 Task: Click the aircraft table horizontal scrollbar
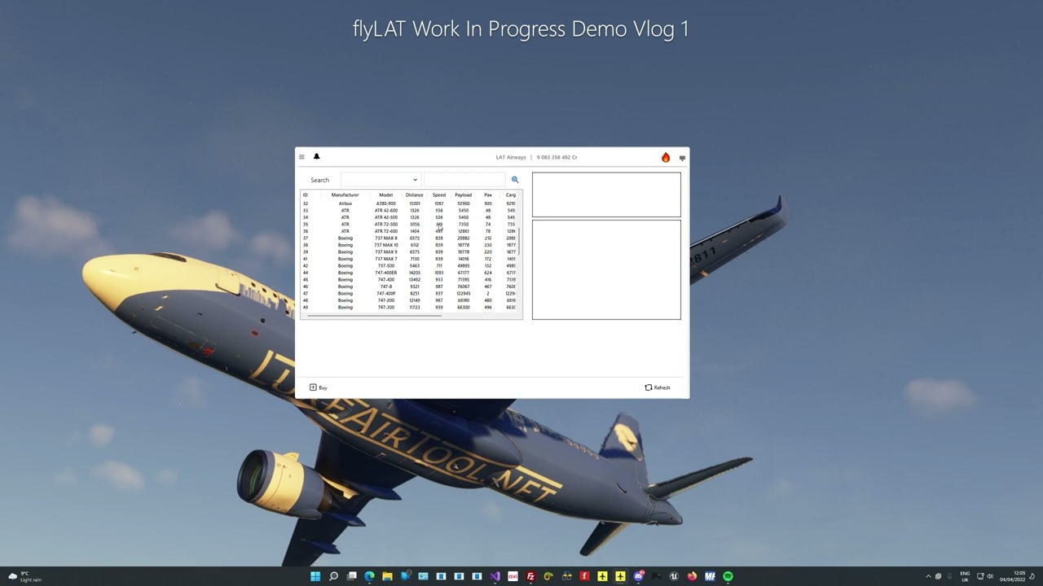(375, 315)
